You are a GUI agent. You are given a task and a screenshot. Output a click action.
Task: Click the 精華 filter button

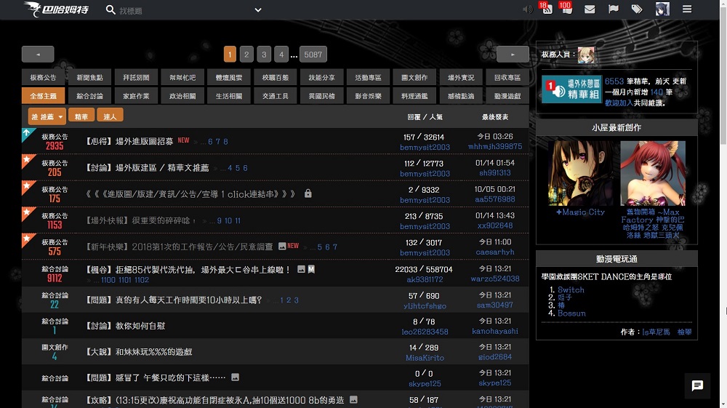point(81,116)
